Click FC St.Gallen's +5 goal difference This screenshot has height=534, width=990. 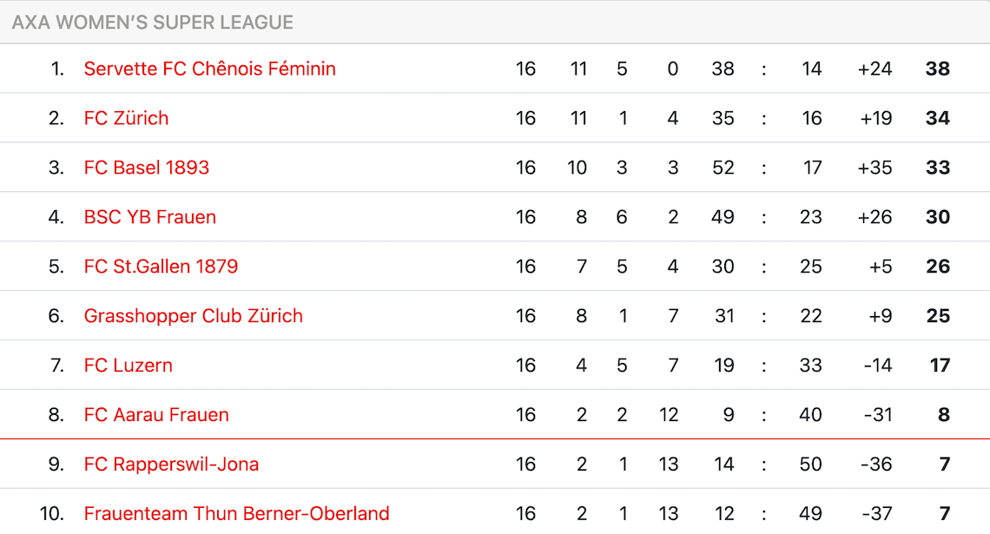click(x=881, y=267)
